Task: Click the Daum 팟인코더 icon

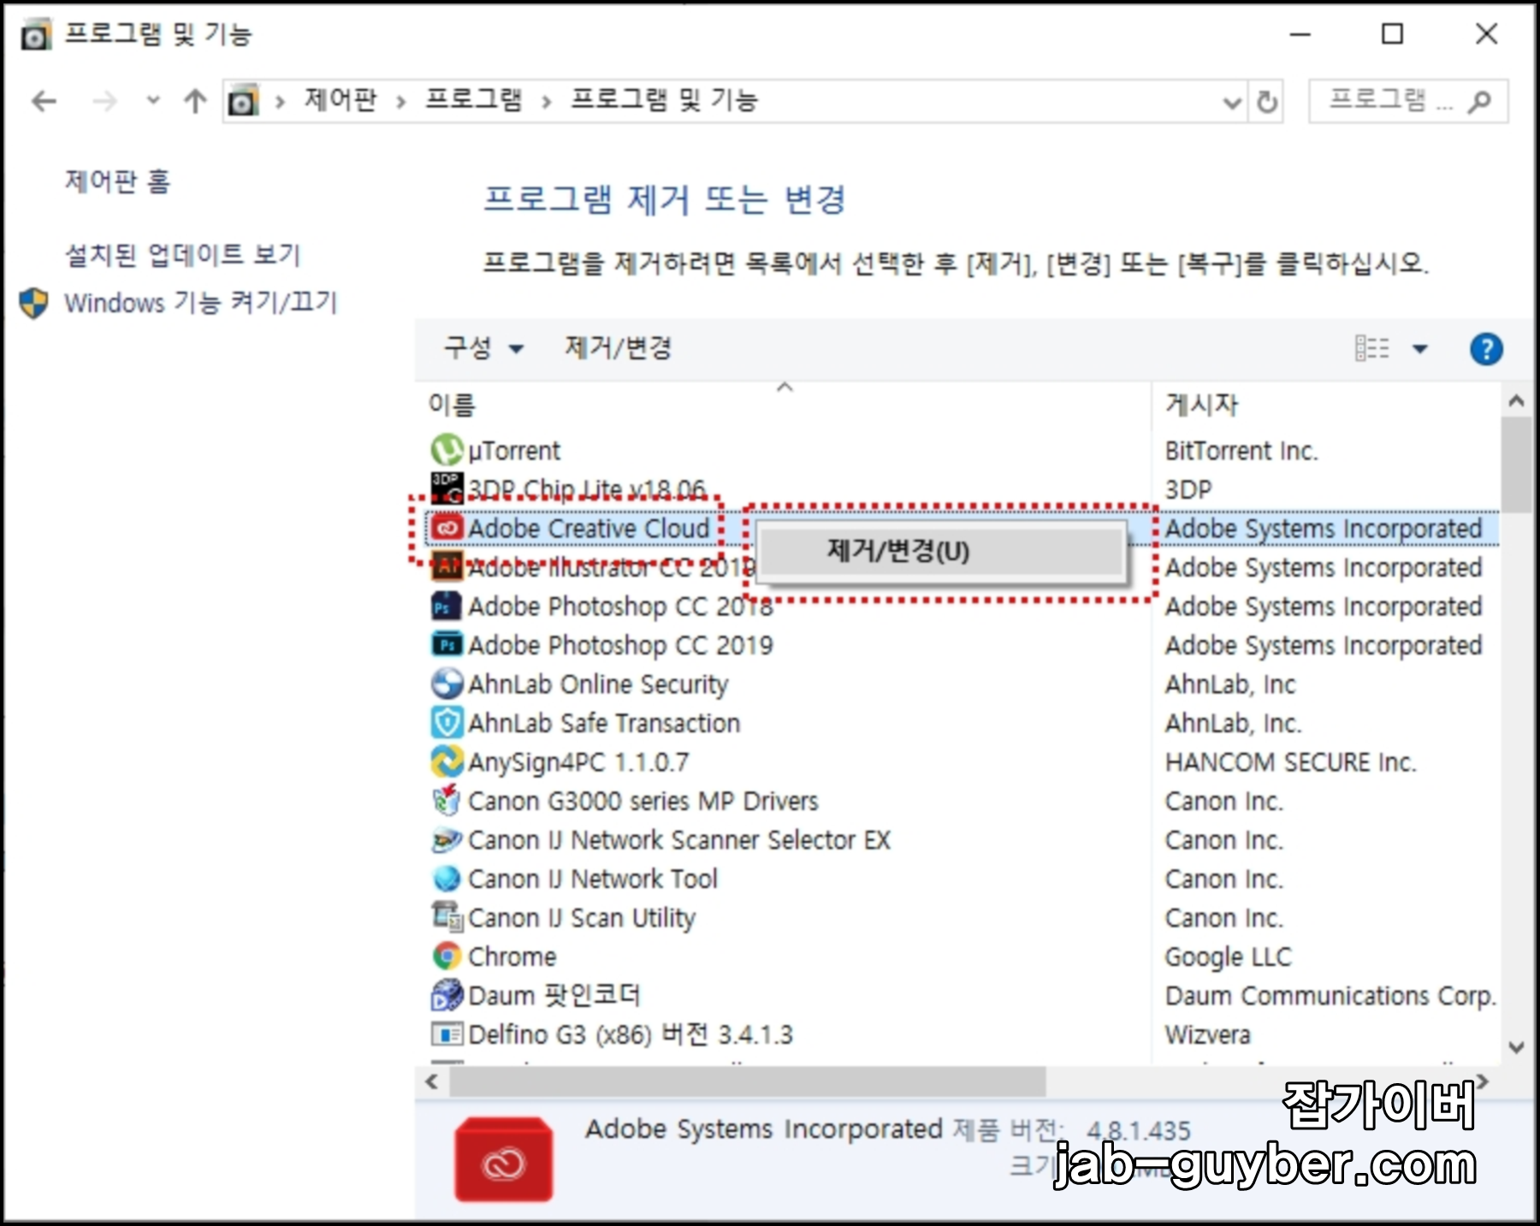Action: click(447, 995)
